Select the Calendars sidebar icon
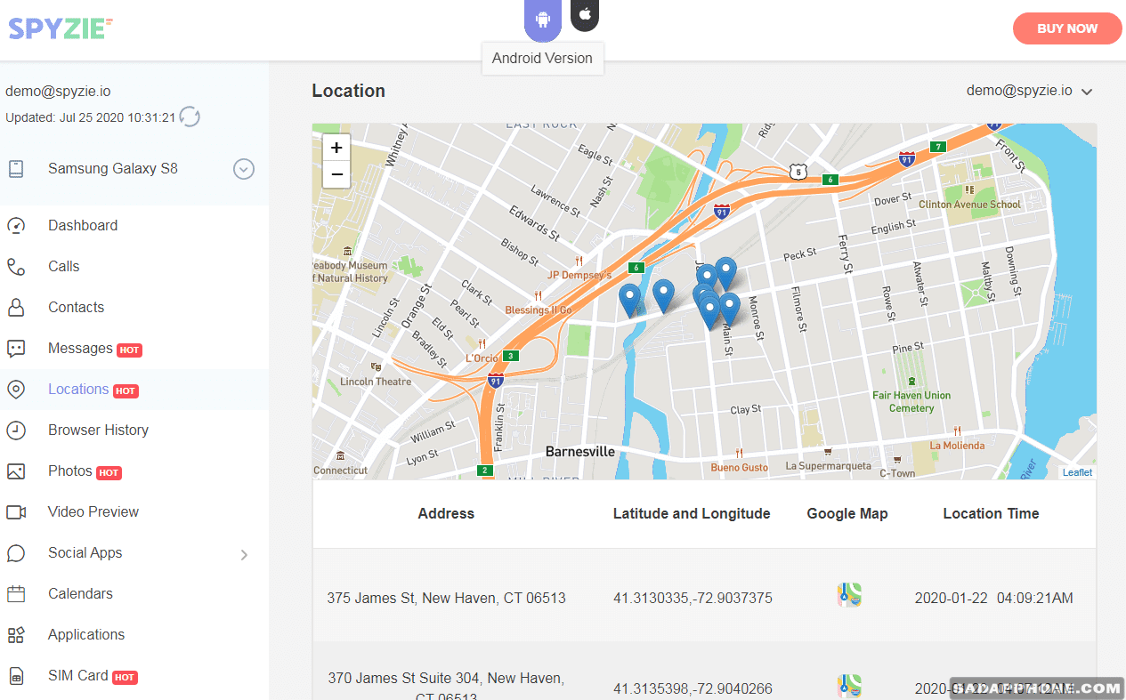1126x700 pixels. (15, 593)
